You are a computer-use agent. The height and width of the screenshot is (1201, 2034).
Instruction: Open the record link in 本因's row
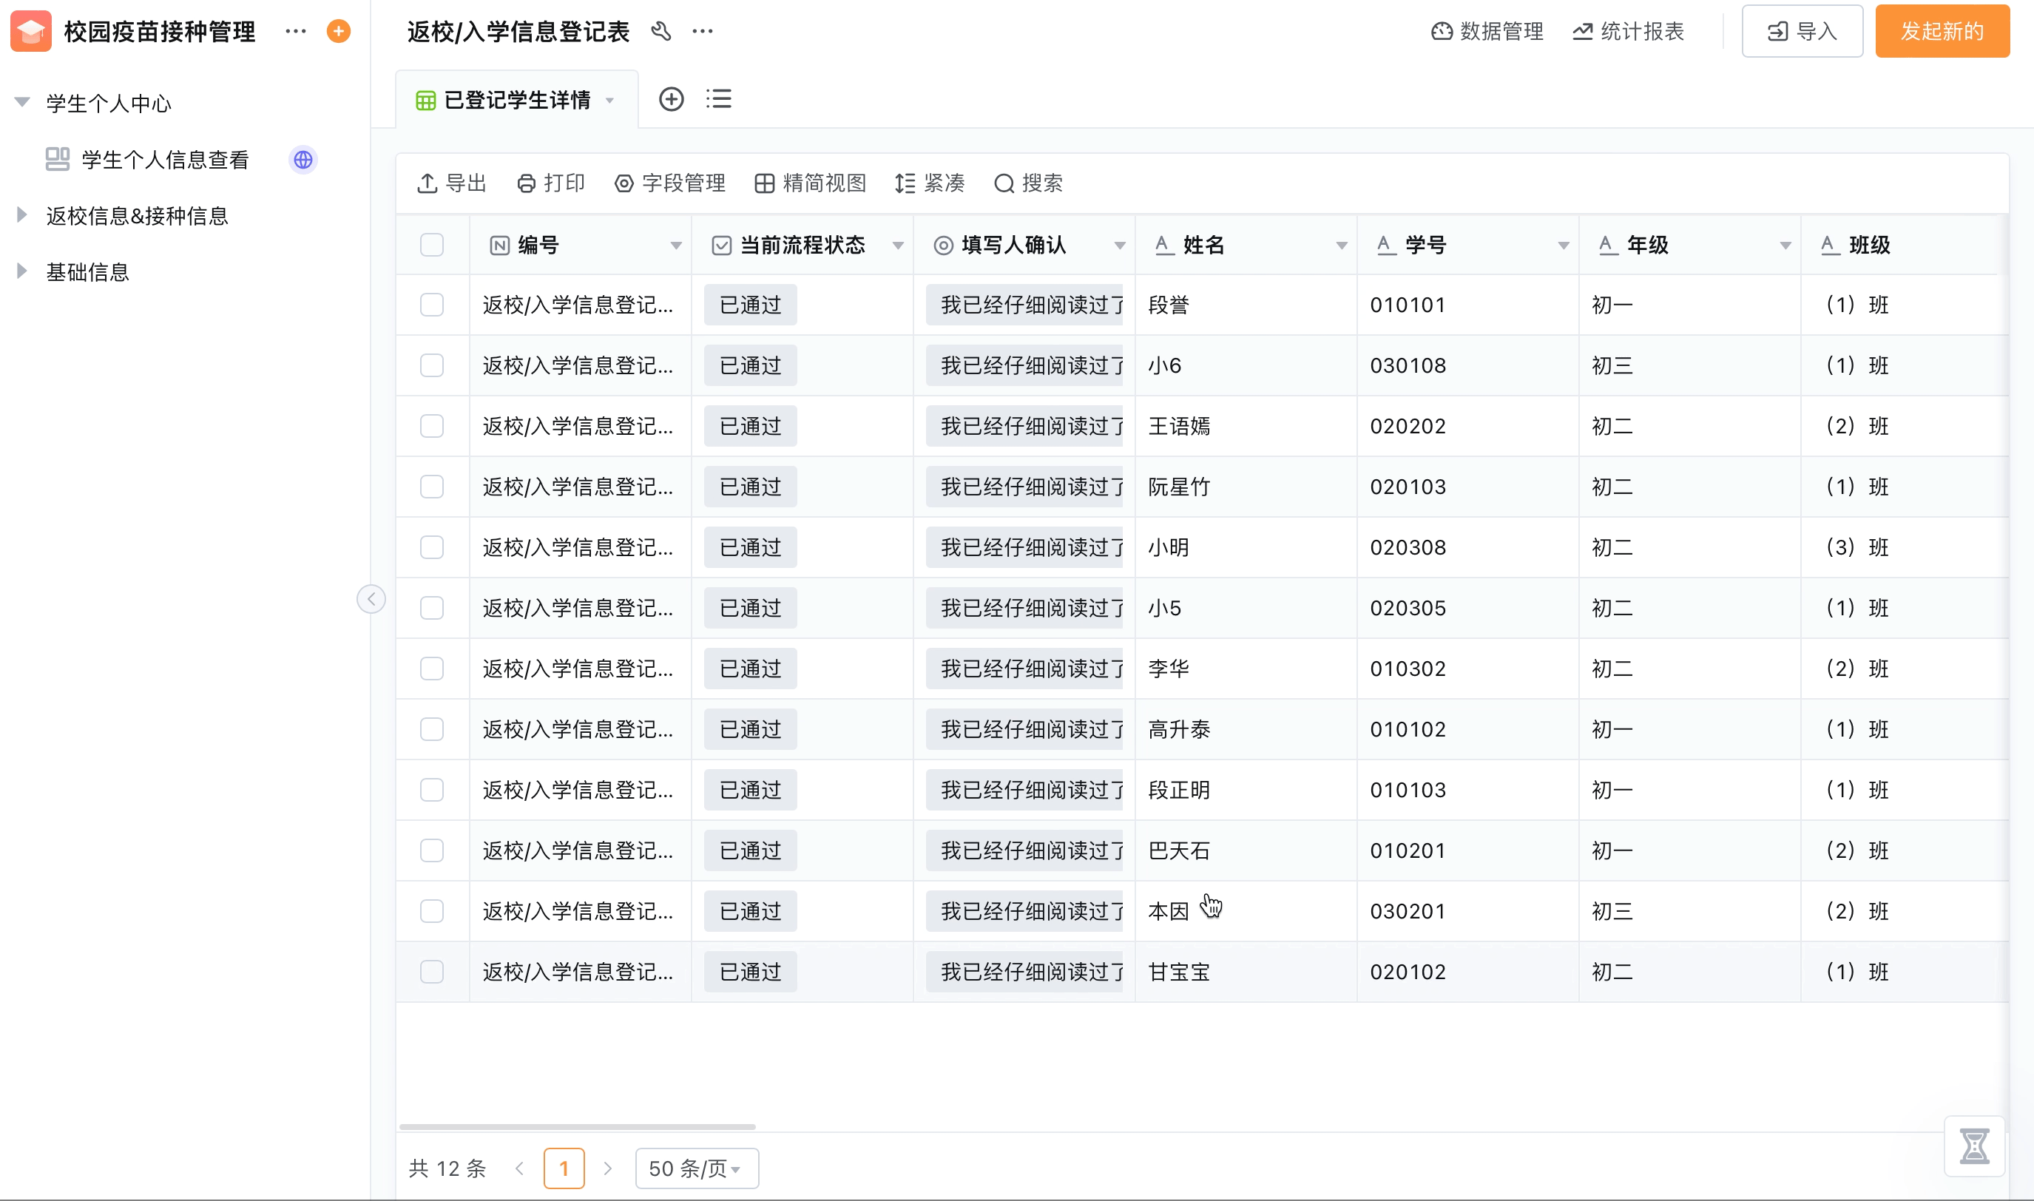click(x=577, y=911)
